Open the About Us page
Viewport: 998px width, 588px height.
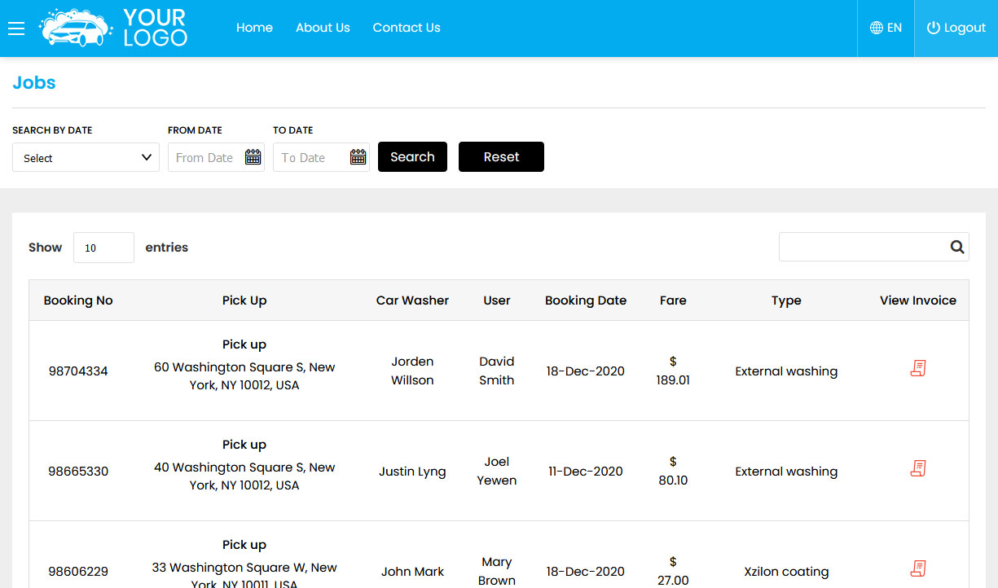(323, 28)
